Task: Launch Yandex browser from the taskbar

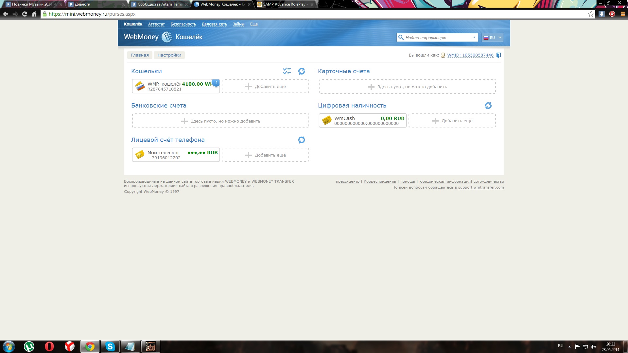Action: 69,346
